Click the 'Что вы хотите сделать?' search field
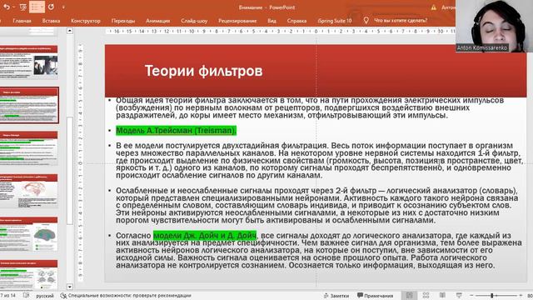The height and width of the screenshot is (300, 533). [x=401, y=20]
